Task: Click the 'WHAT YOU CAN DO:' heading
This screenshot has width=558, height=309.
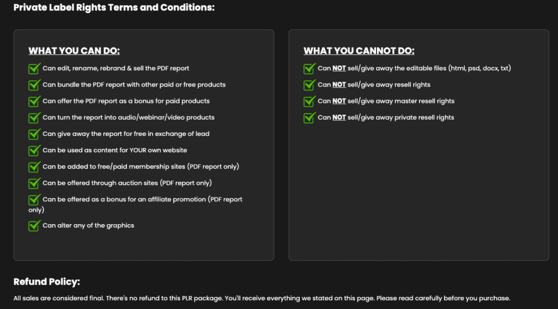Action: [x=74, y=51]
